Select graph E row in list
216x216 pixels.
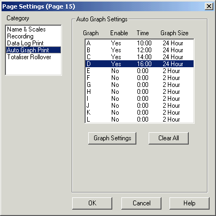click(140, 71)
